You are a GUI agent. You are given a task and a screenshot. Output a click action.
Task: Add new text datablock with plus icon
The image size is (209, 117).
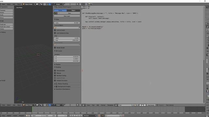click(133, 105)
